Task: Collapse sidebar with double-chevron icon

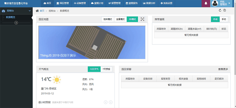Action: click(x=16, y=23)
